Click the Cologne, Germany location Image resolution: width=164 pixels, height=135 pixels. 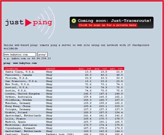pos(18,109)
